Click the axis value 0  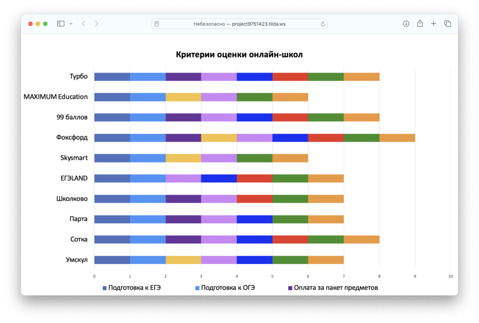point(94,276)
